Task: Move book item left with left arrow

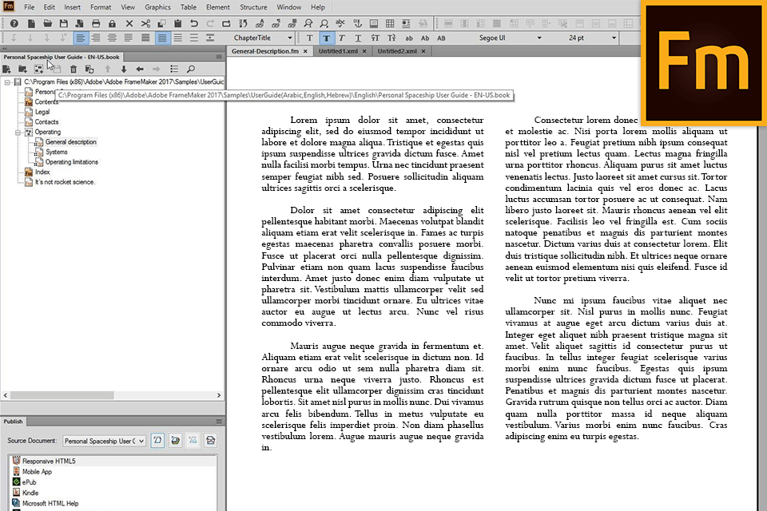Action: [x=140, y=69]
